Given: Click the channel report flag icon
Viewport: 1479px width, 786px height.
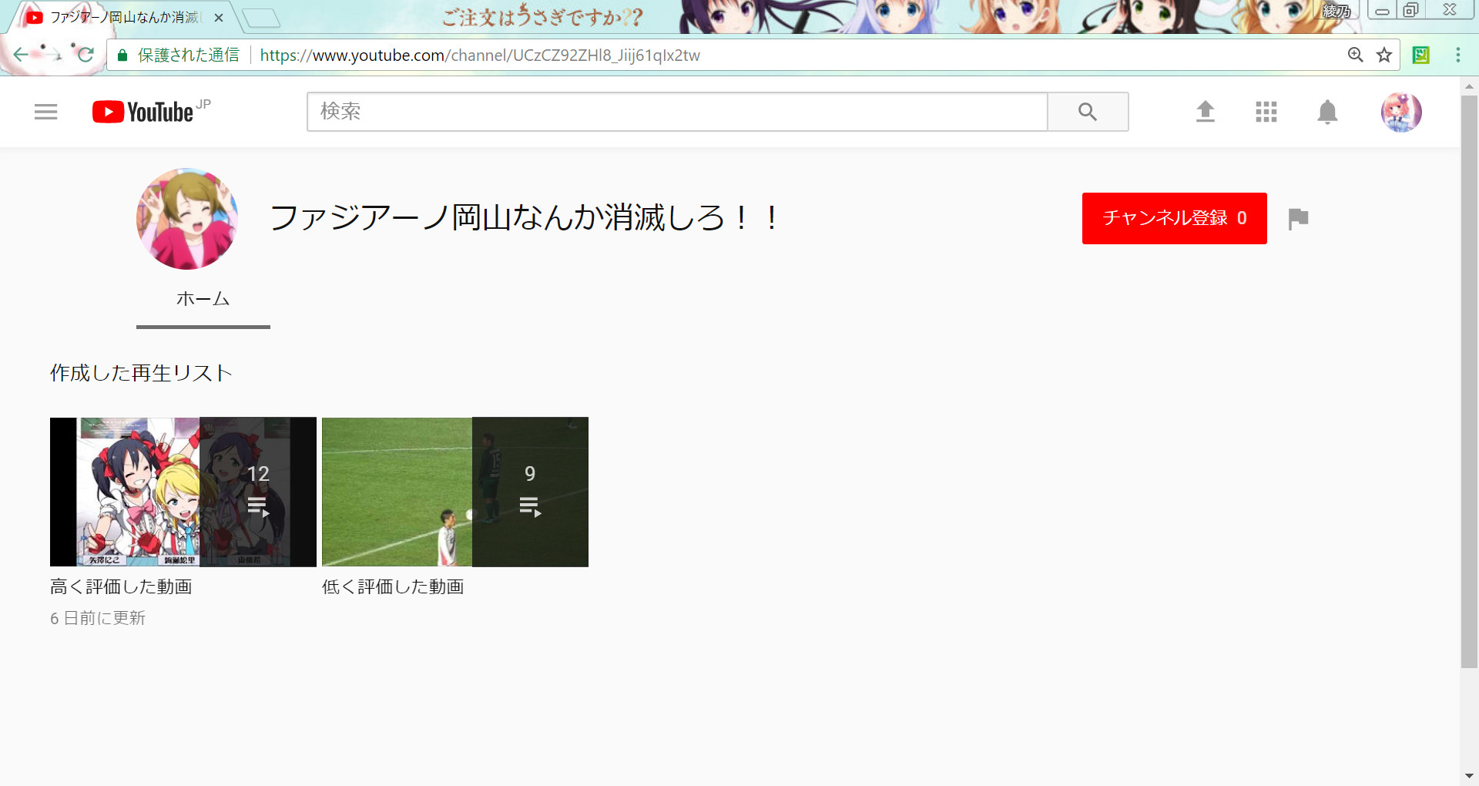Looking at the screenshot, I should [1298, 219].
